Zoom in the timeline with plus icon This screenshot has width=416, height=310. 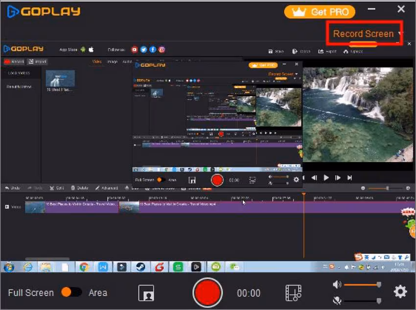(408, 188)
